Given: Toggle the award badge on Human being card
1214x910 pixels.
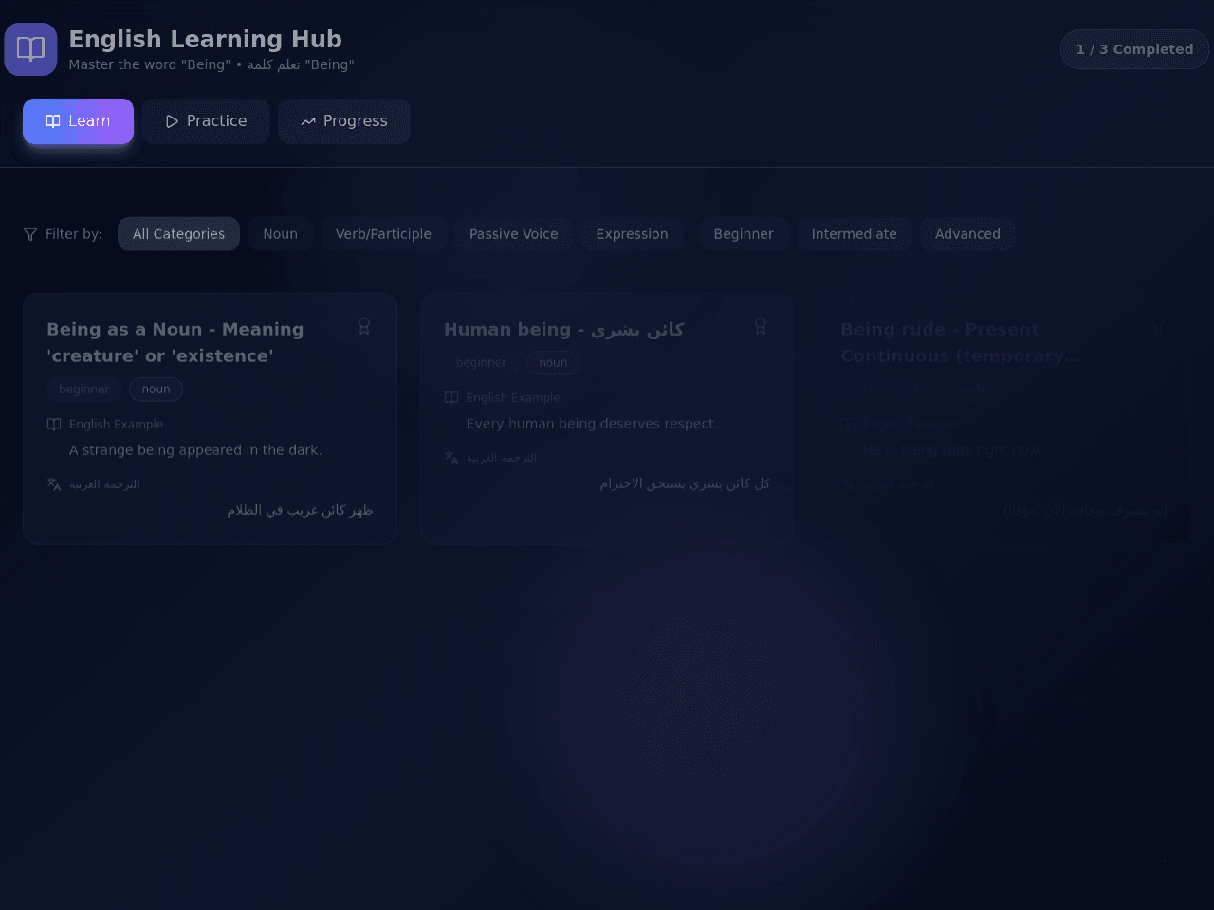Looking at the screenshot, I should click(761, 326).
